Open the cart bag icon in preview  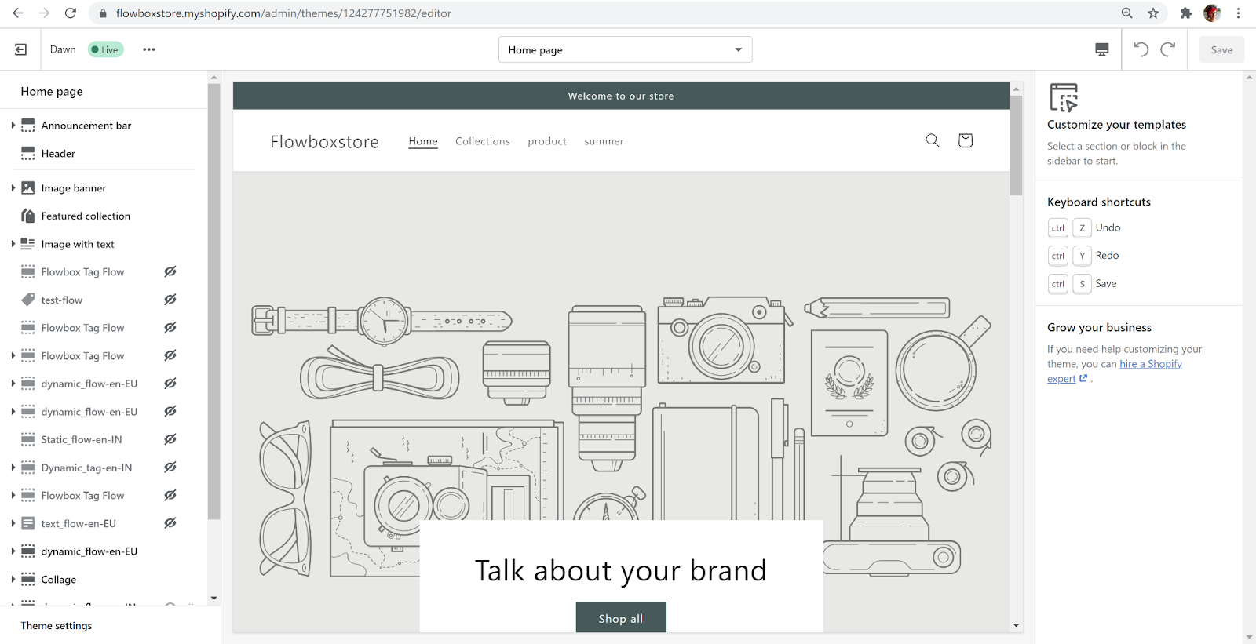tap(966, 140)
